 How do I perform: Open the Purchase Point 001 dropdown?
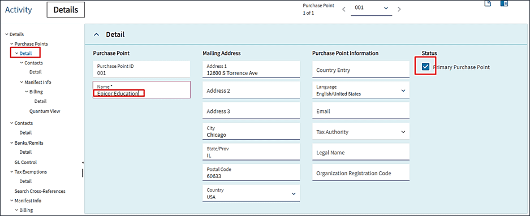point(372,8)
